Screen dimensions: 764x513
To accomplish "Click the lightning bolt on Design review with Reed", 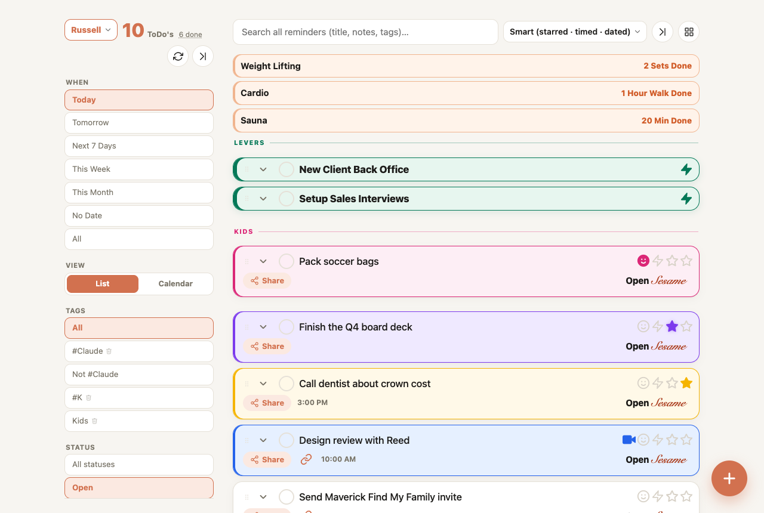I will (658, 440).
